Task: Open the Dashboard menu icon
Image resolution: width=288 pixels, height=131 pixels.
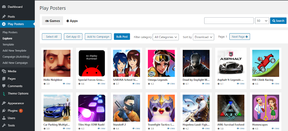Action: [4, 7]
